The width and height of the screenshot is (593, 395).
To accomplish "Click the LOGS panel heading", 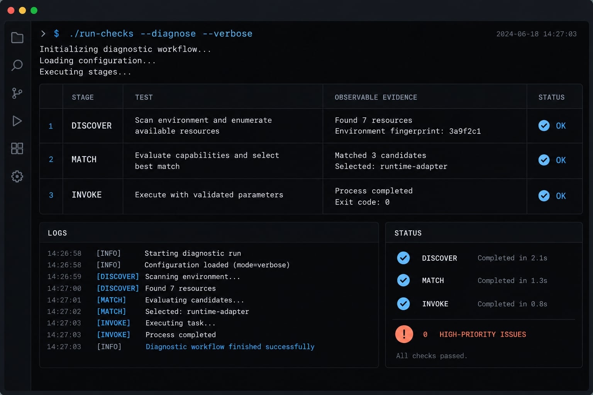I will [57, 233].
